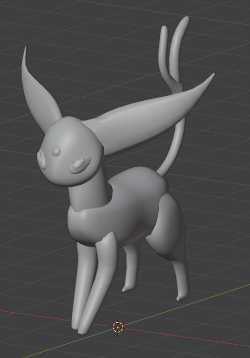Click the 3D cursor on the floor
250x358 pixels.
click(x=118, y=328)
